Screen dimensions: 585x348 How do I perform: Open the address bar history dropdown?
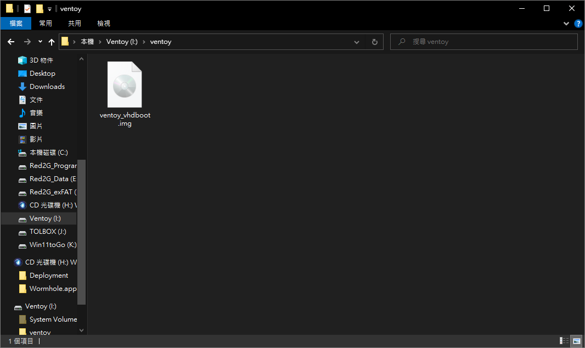click(x=357, y=42)
